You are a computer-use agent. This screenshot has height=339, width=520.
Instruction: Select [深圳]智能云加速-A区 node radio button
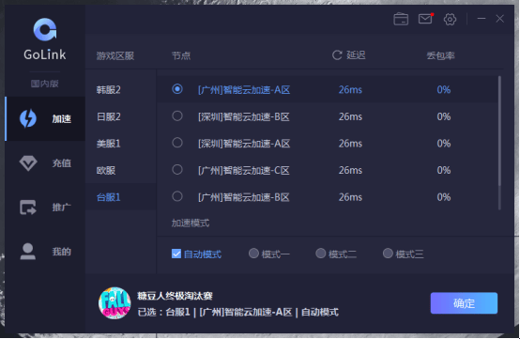click(177, 143)
